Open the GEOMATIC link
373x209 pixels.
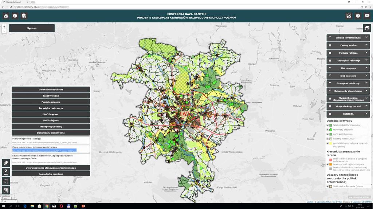[366, 202]
